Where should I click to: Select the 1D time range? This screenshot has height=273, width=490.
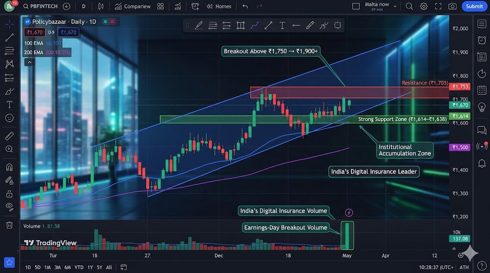click(28, 267)
